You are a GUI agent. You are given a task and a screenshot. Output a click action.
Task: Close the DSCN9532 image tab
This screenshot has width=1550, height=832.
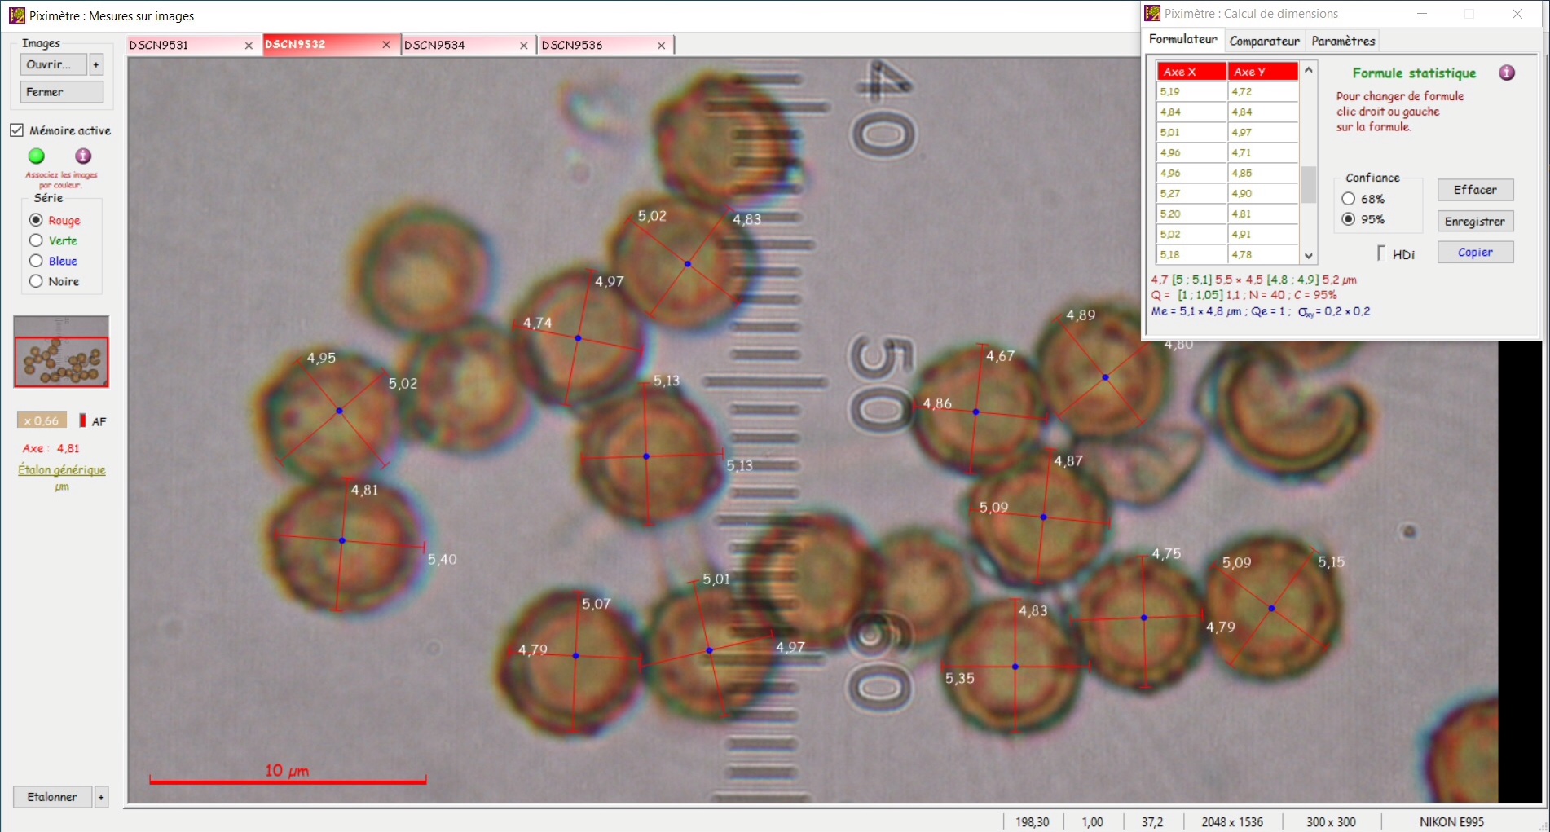[x=386, y=45]
